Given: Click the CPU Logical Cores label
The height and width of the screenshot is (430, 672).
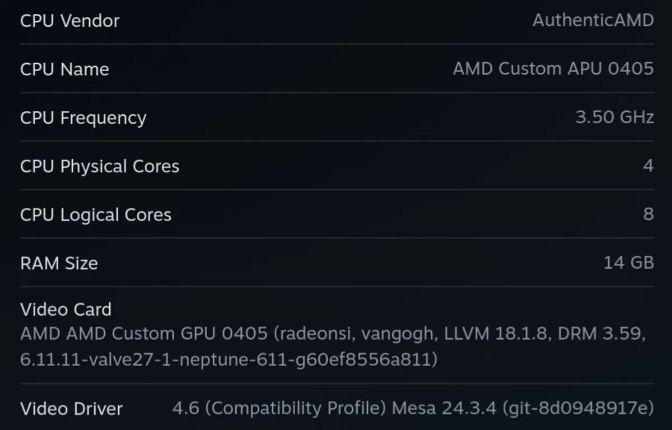Looking at the screenshot, I should (x=95, y=214).
